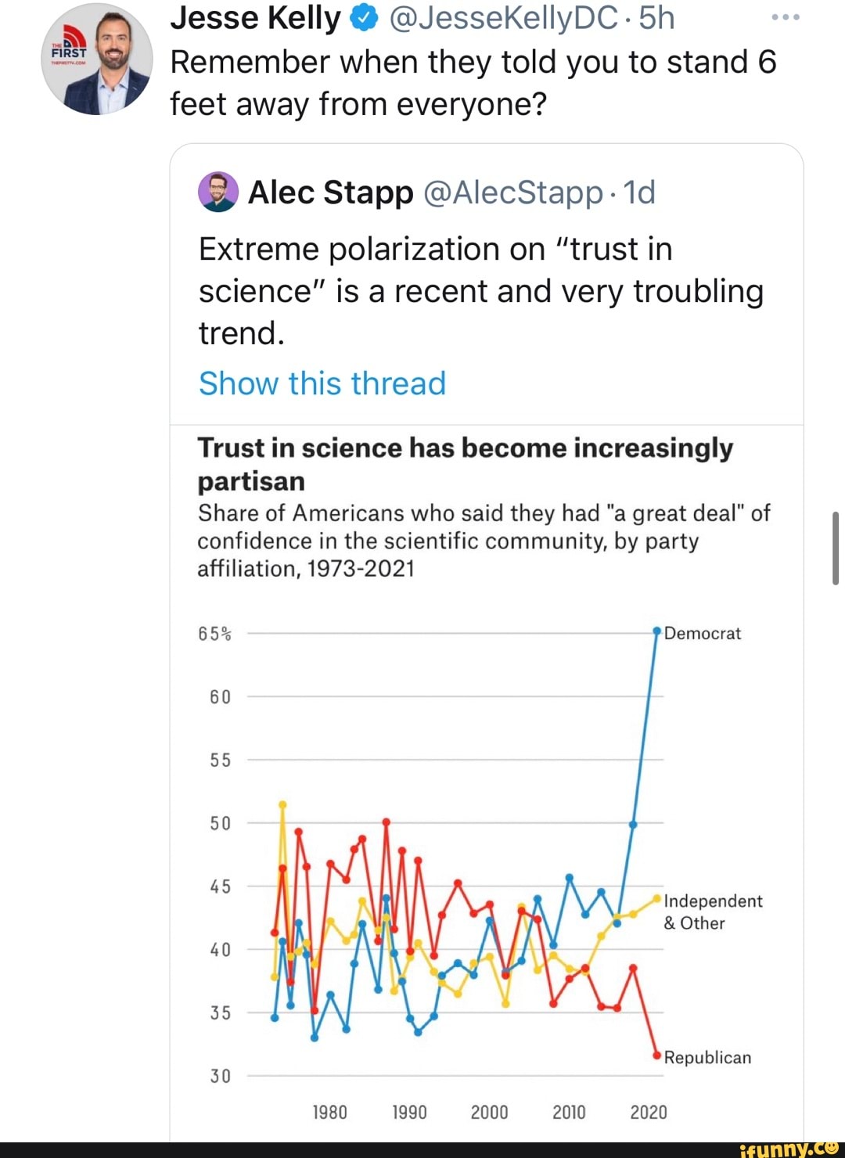Click the "Extreme polarization" quoted tweet text
Image resolution: width=845 pixels, height=1158 pixels.
click(480, 290)
